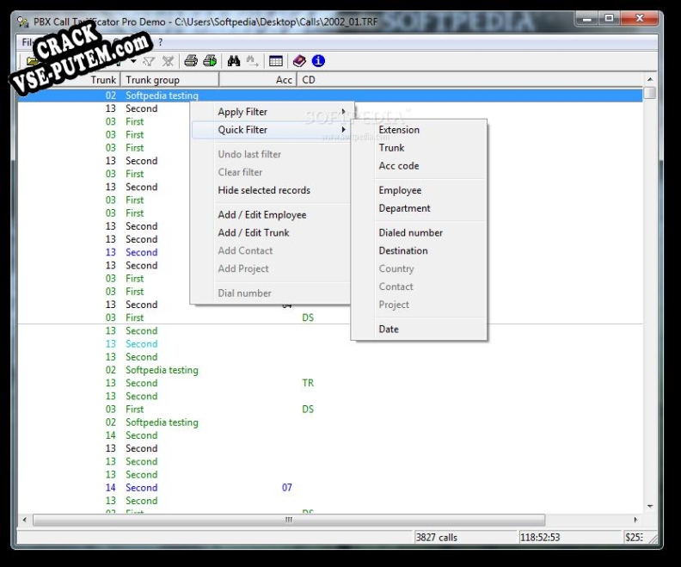The image size is (681, 567).
Task: Open the purple book icon
Action: (x=299, y=61)
